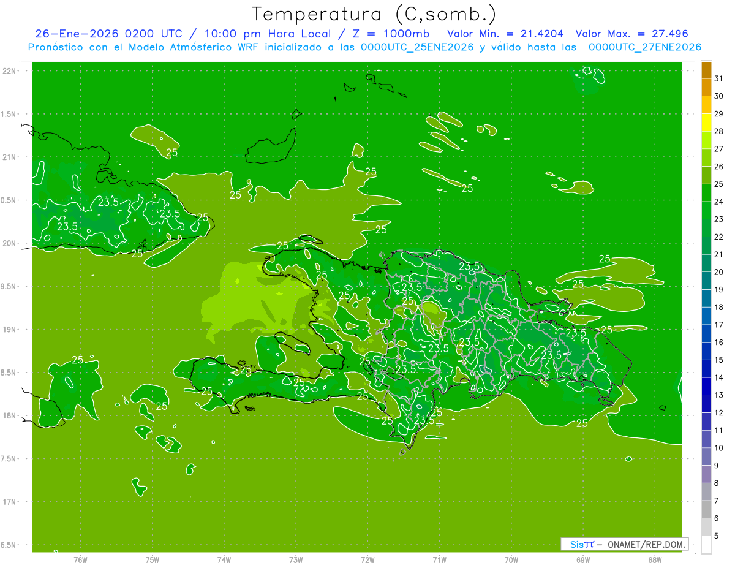This screenshot has height=568, width=735.
Task: Click the dark orange swatch atop color scale
Action: (706, 70)
